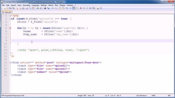
Task: Open the Macro menu
Action: (51, 5)
